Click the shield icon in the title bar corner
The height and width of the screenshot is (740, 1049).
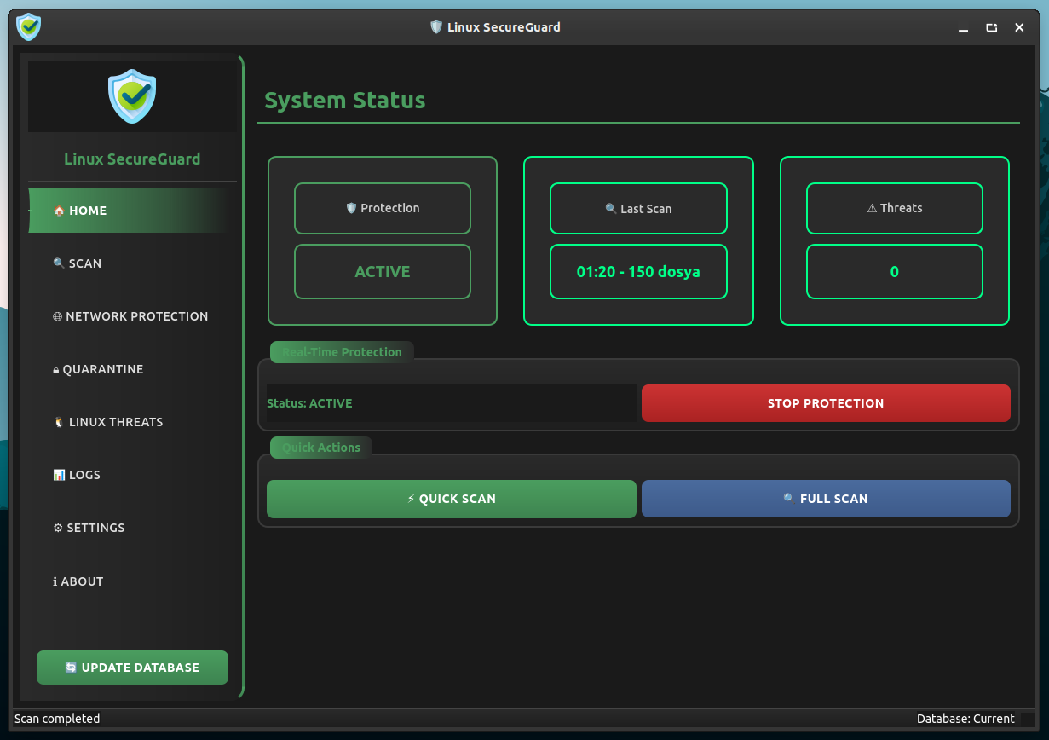pos(28,27)
